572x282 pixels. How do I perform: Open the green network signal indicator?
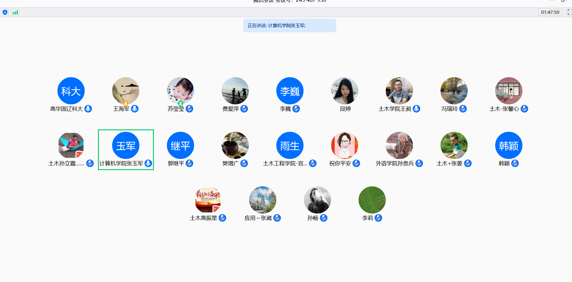[15, 12]
